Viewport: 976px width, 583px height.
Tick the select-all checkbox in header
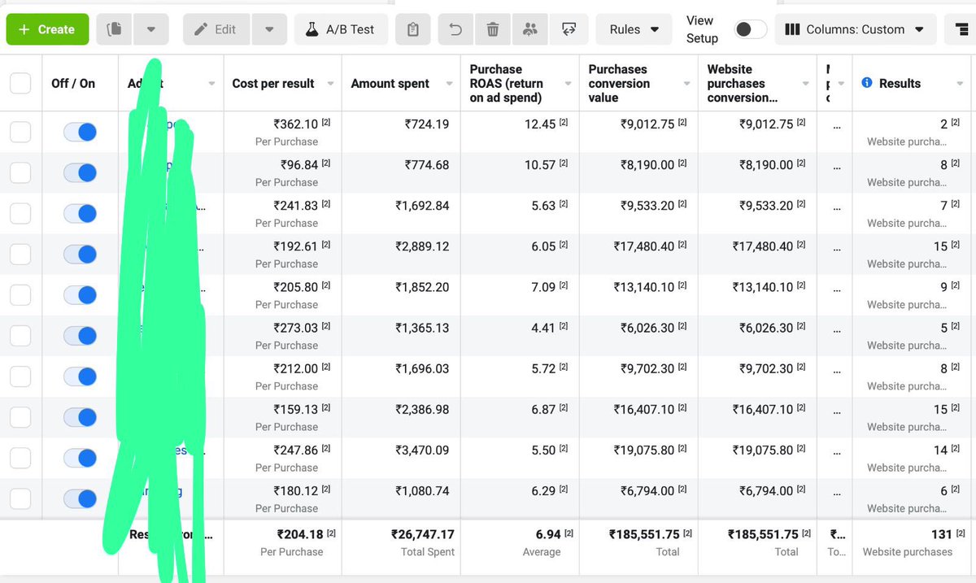click(20, 83)
